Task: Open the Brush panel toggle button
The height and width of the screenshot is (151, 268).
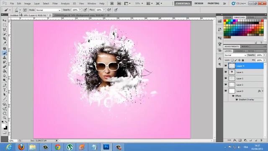Action: (25, 10)
